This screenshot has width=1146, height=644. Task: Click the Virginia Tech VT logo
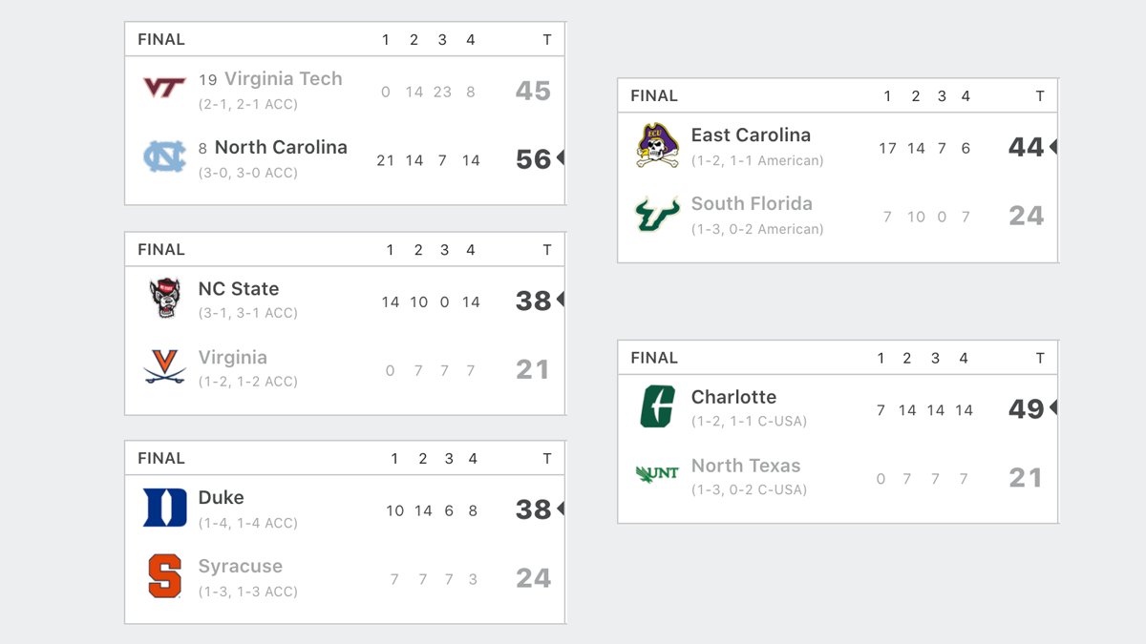click(x=164, y=89)
